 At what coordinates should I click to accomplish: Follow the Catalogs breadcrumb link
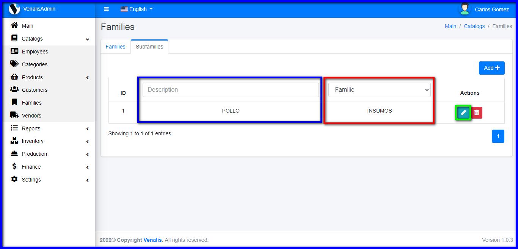click(474, 26)
